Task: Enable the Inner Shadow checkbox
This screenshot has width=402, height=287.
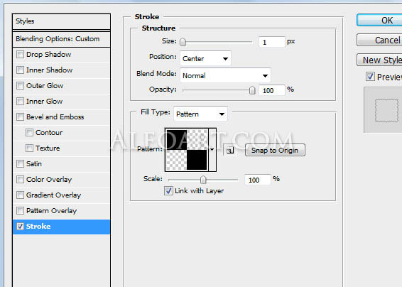Action: pyautogui.click(x=20, y=70)
